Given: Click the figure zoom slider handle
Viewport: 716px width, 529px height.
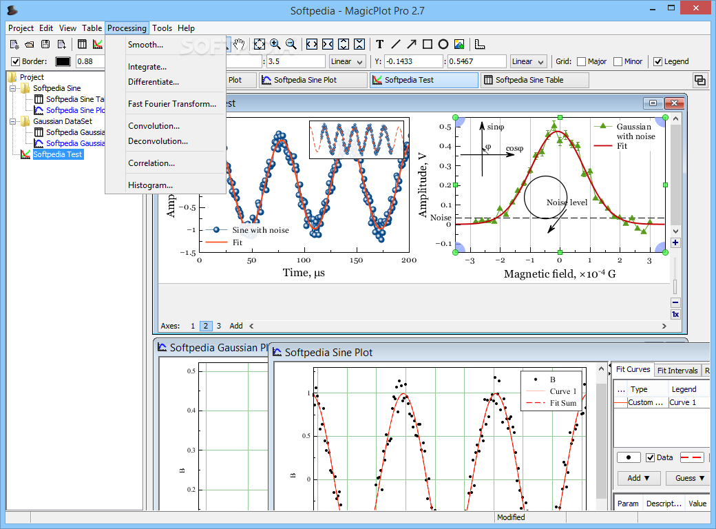Looking at the screenshot, I should coord(675,287).
